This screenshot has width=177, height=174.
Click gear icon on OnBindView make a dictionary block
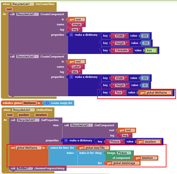click(x=66, y=141)
